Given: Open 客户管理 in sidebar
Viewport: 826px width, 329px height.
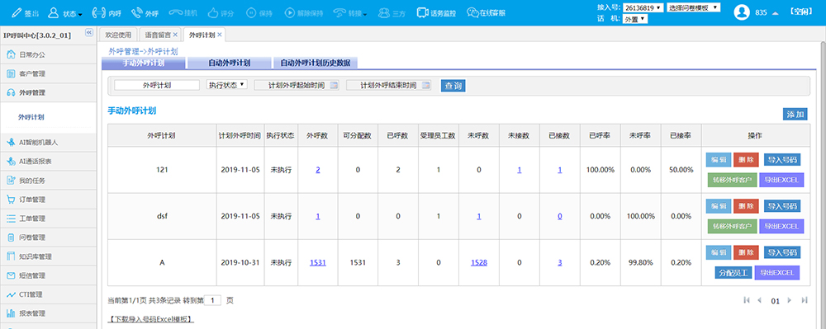Looking at the screenshot, I should pyautogui.click(x=48, y=73).
